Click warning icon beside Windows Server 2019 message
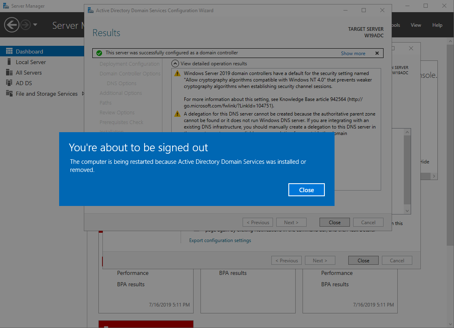This screenshot has height=328, width=454. pyautogui.click(x=177, y=73)
